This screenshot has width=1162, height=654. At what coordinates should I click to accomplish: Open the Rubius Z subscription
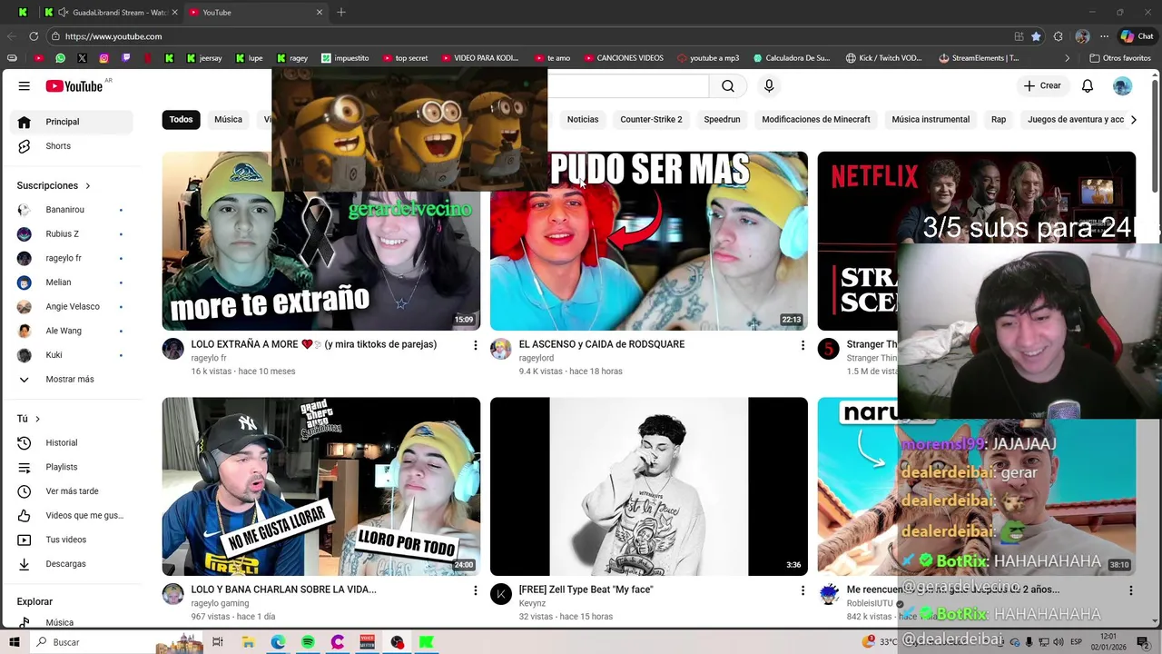coord(73,234)
